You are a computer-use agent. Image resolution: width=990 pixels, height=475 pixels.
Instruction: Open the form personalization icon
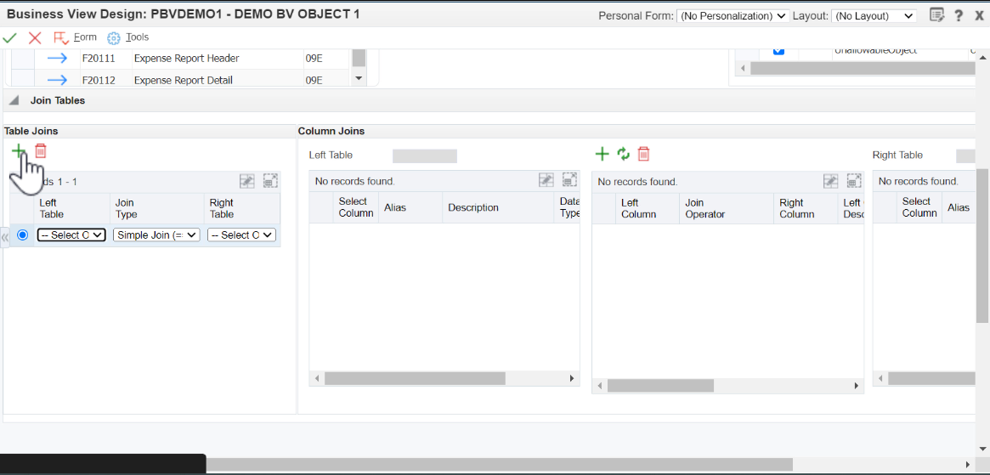click(x=937, y=14)
